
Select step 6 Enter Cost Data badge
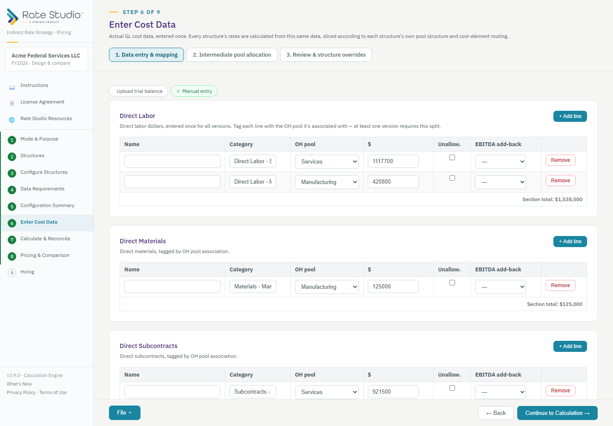(12, 223)
